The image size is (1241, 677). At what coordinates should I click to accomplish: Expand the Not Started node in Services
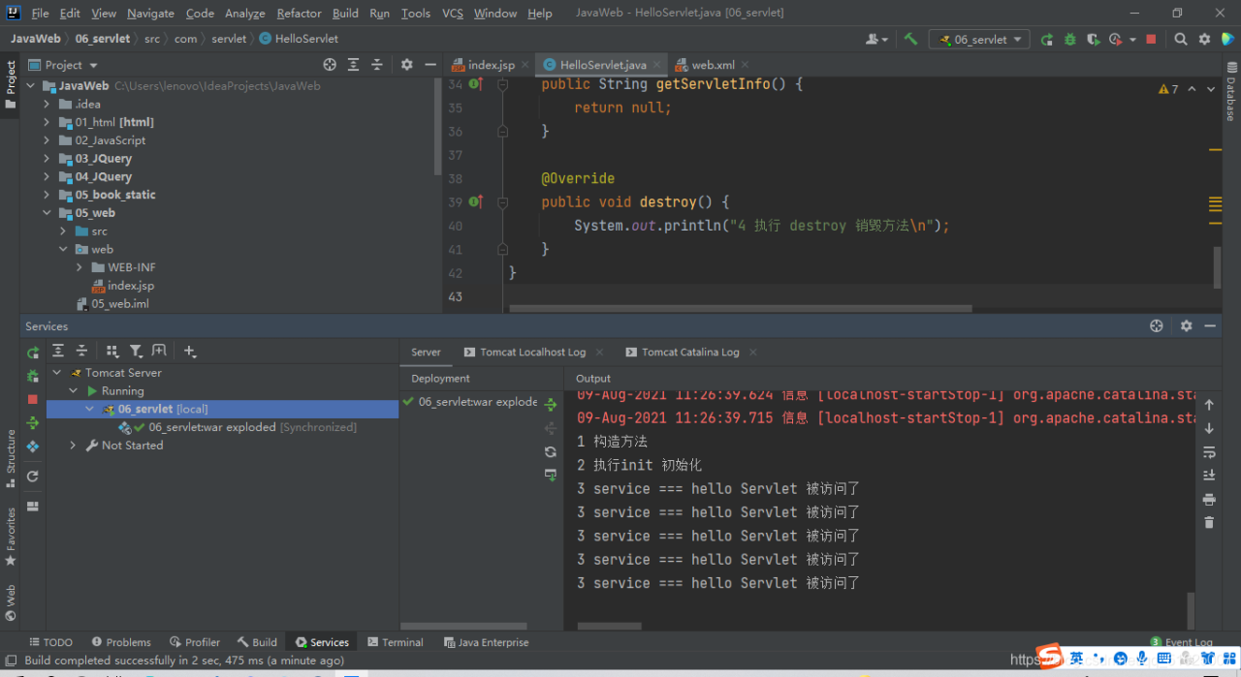(x=73, y=446)
